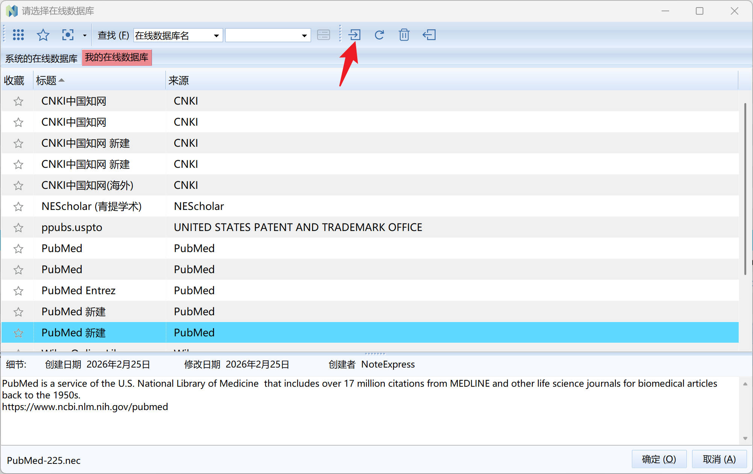This screenshot has height=474, width=753.
Task: Click the favorites star toolbar icon
Action: [43, 35]
